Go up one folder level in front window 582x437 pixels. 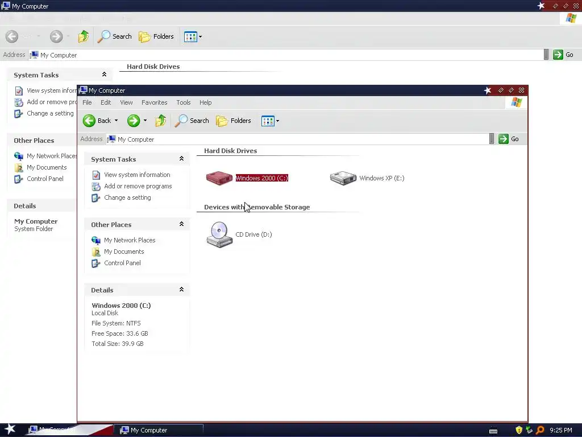(x=161, y=121)
